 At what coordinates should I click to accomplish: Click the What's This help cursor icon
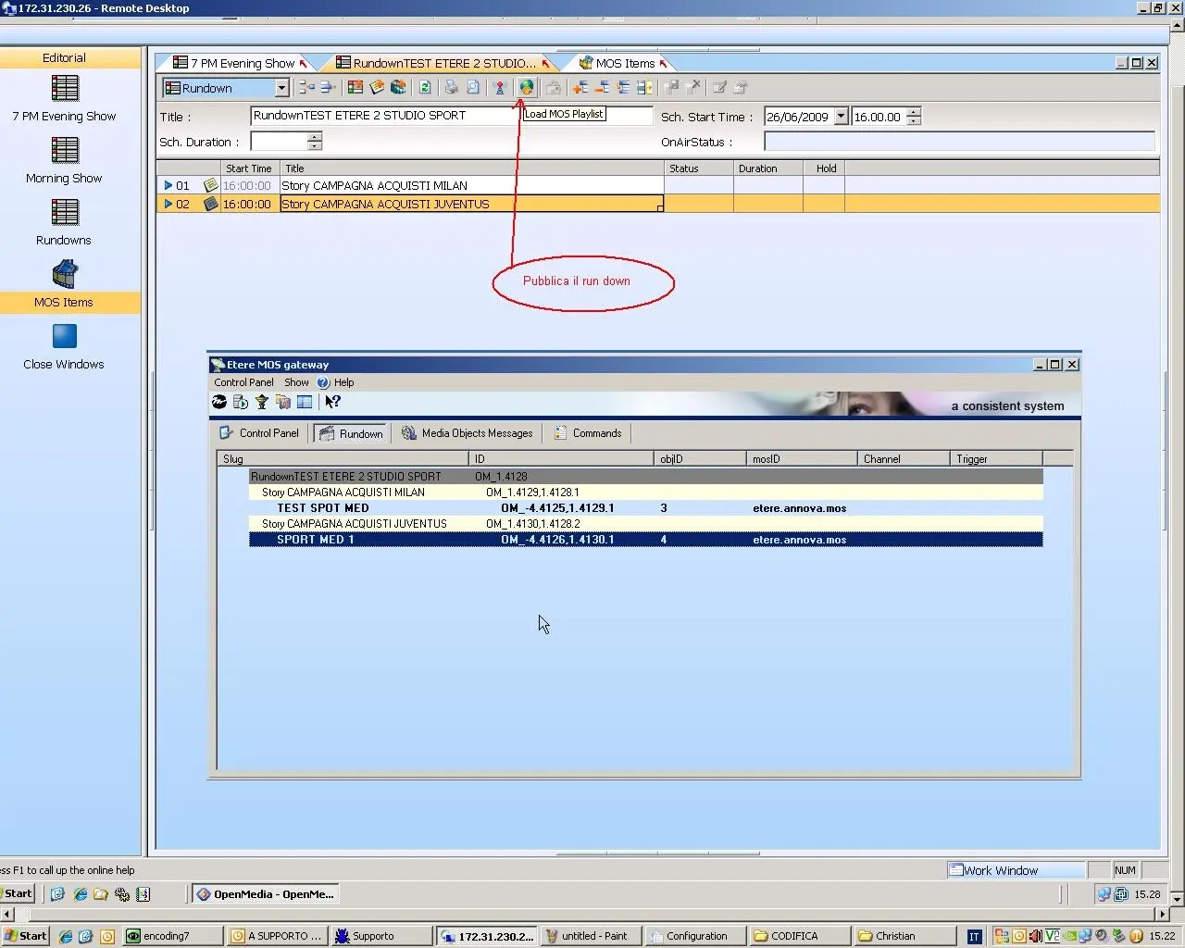coord(332,402)
